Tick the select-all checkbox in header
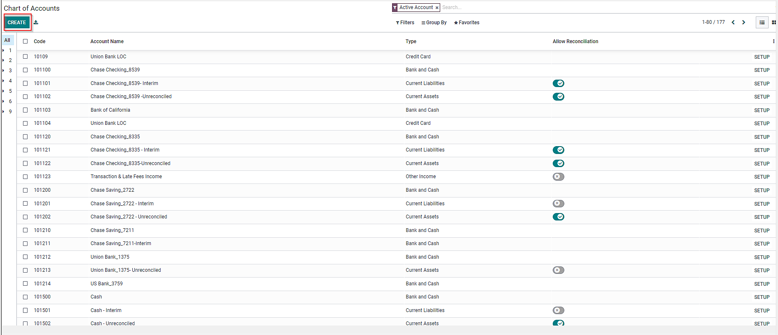The image size is (778, 335). coord(25,41)
